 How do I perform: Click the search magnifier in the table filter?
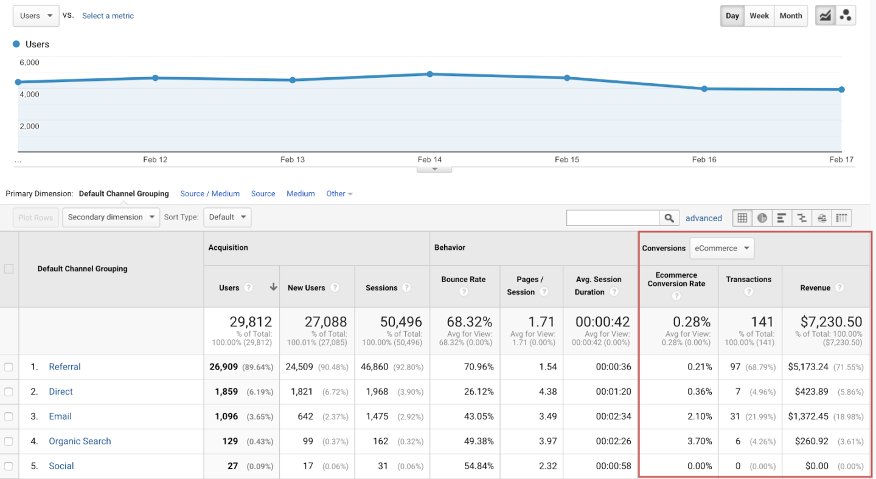[667, 217]
